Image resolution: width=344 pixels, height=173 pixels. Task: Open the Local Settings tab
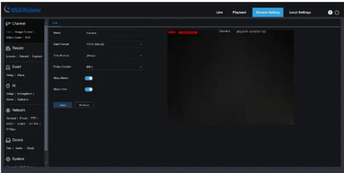click(300, 13)
